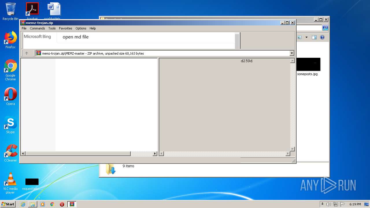Go up one folder level in archive
The width and height of the screenshot is (370, 208).
[27, 53]
